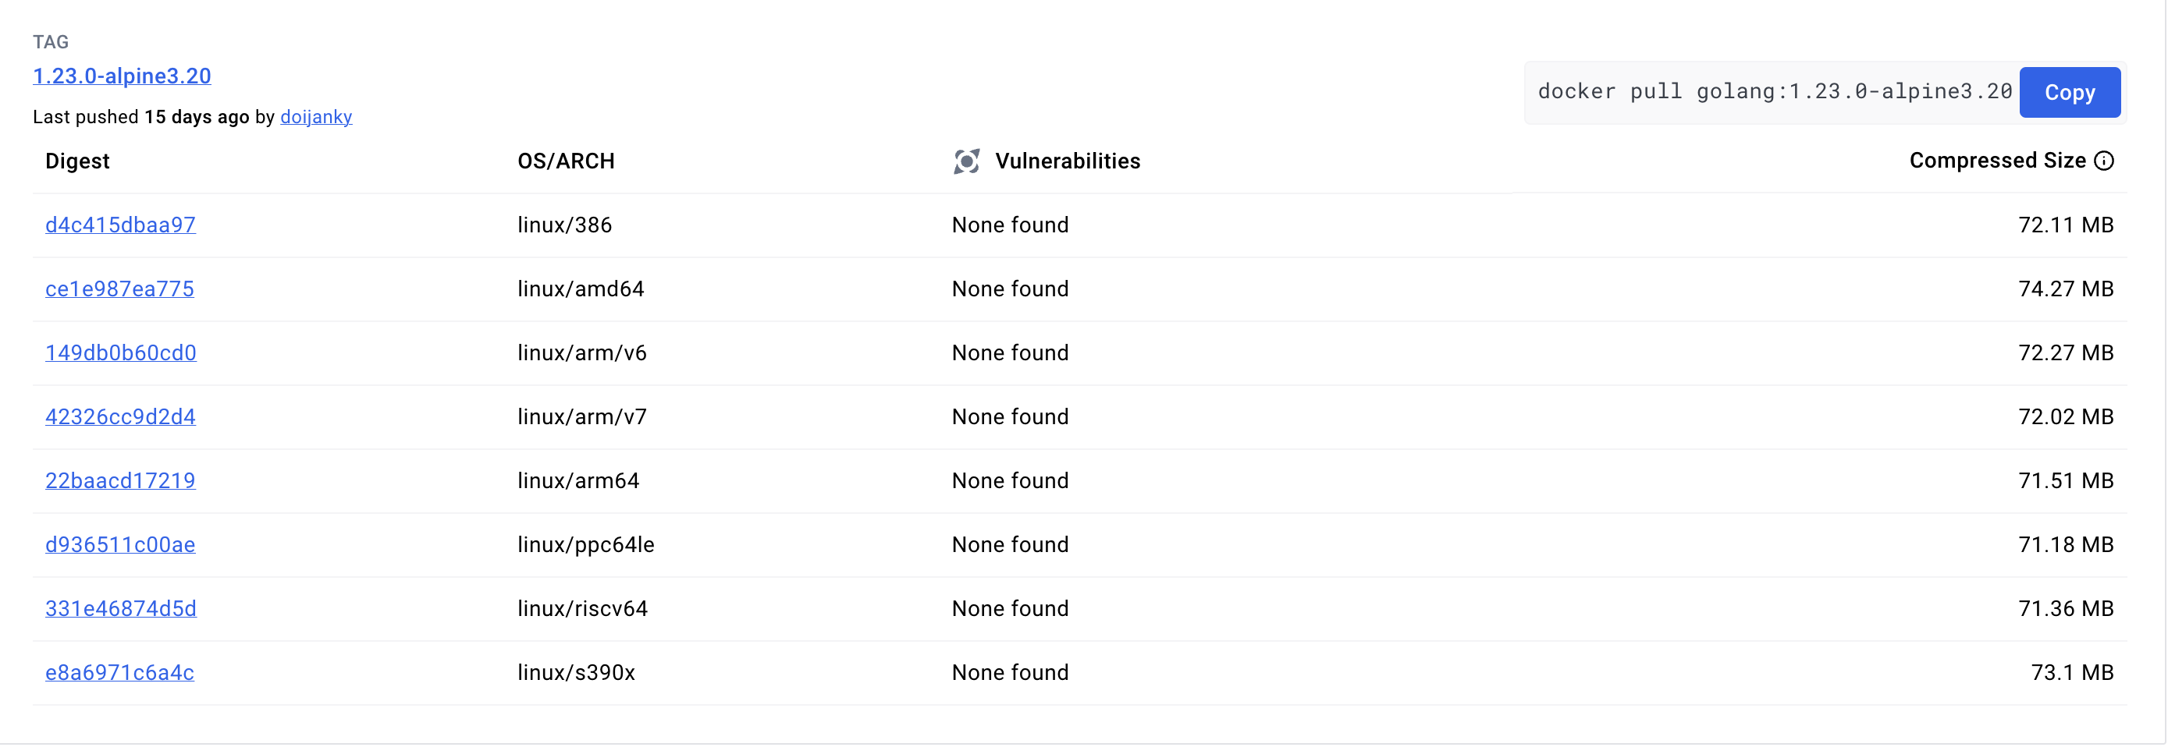
Task: Open digest 331e46874d5d for linux/riscv64
Action: click(x=120, y=608)
